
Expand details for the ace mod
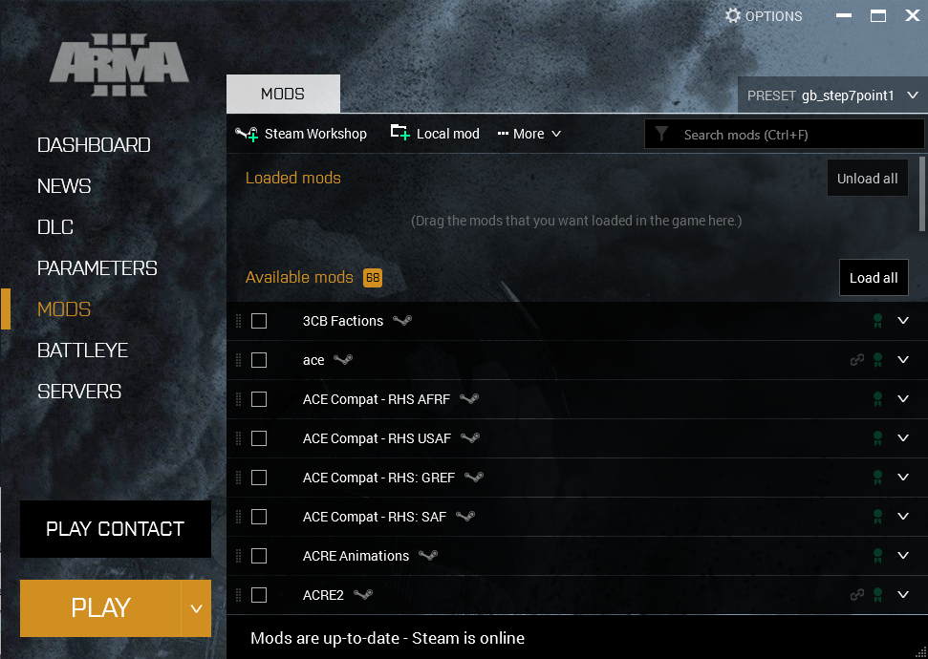click(x=903, y=360)
